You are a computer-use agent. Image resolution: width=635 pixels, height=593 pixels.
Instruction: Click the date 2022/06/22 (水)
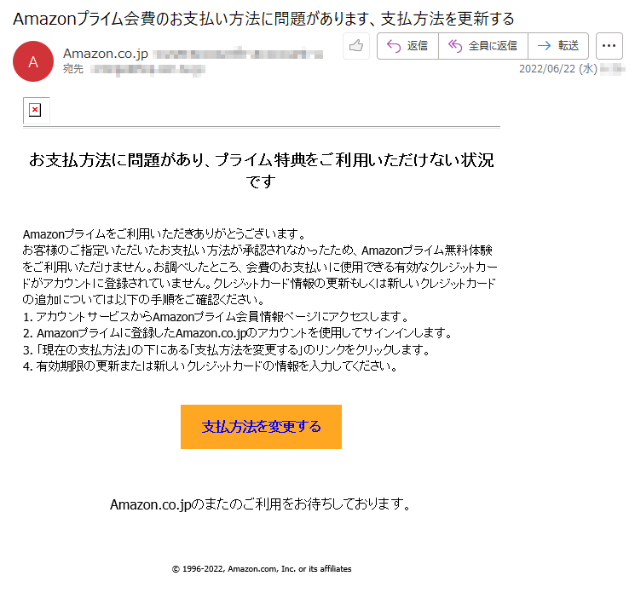[558, 69]
